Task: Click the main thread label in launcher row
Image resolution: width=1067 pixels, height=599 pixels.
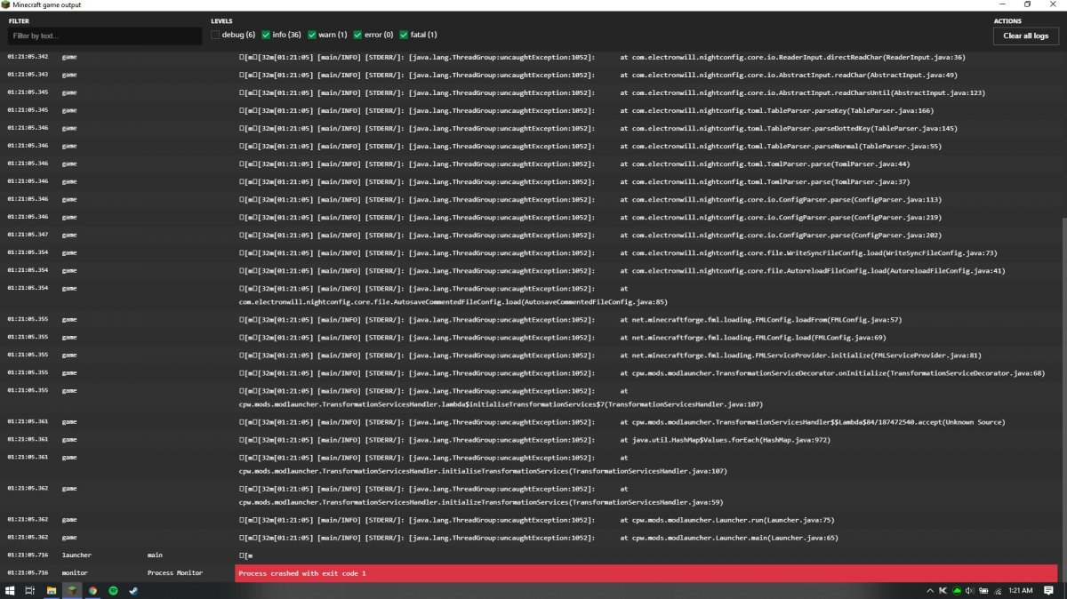Action: click(x=156, y=555)
